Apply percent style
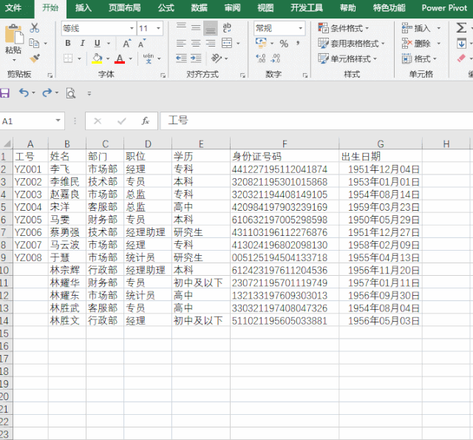473x440 pixels. coord(284,44)
